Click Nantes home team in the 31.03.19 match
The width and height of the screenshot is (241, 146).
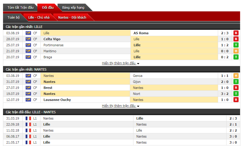tap(48, 118)
